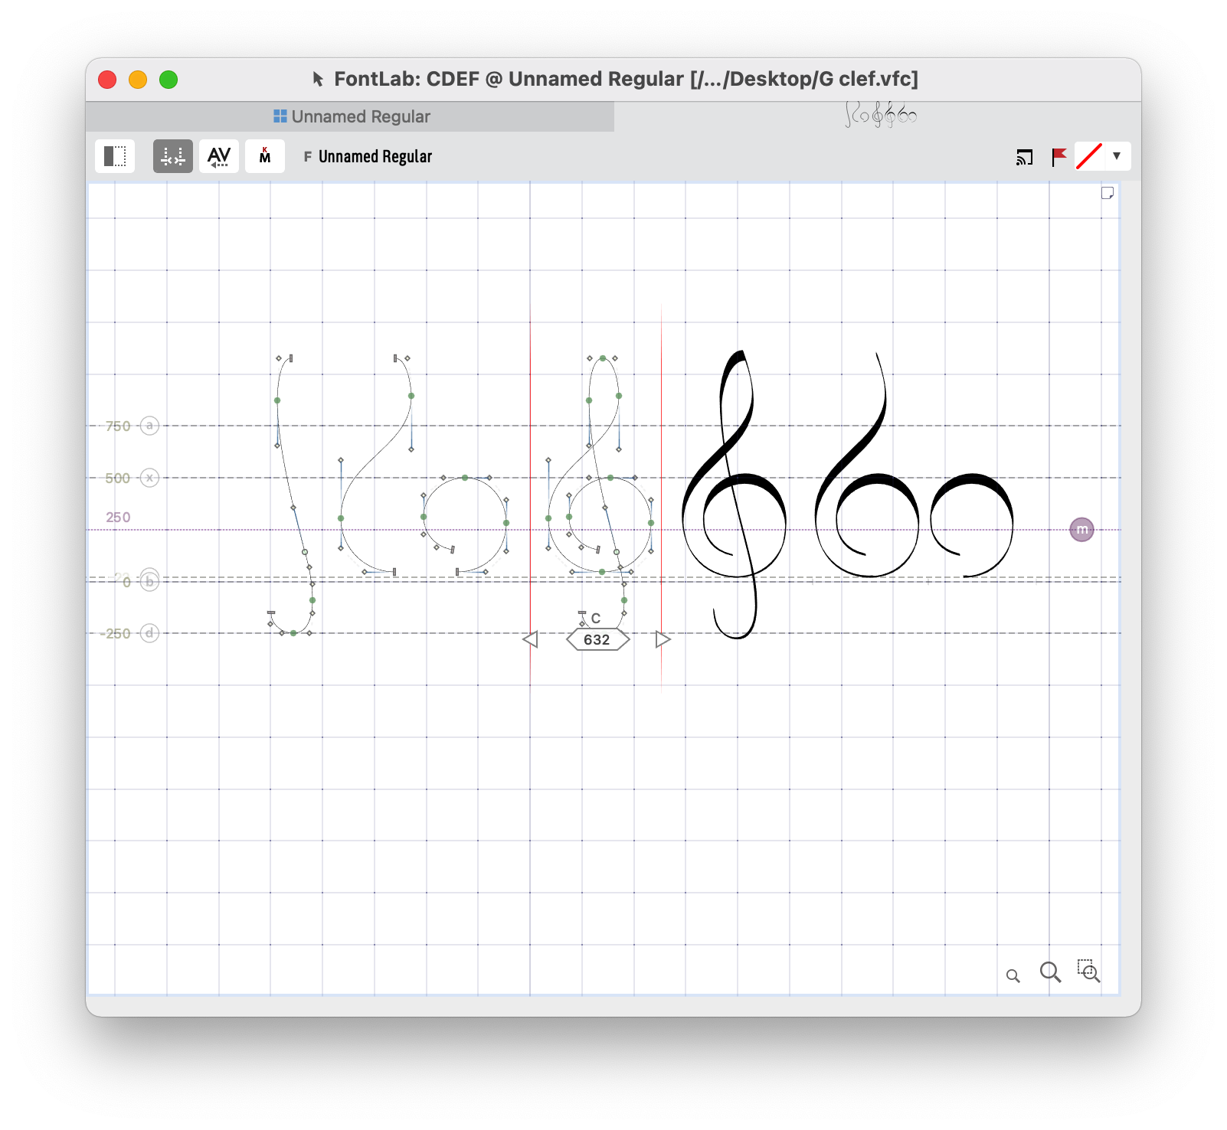Click the red flag icon
This screenshot has height=1130, width=1227.
click(1059, 157)
